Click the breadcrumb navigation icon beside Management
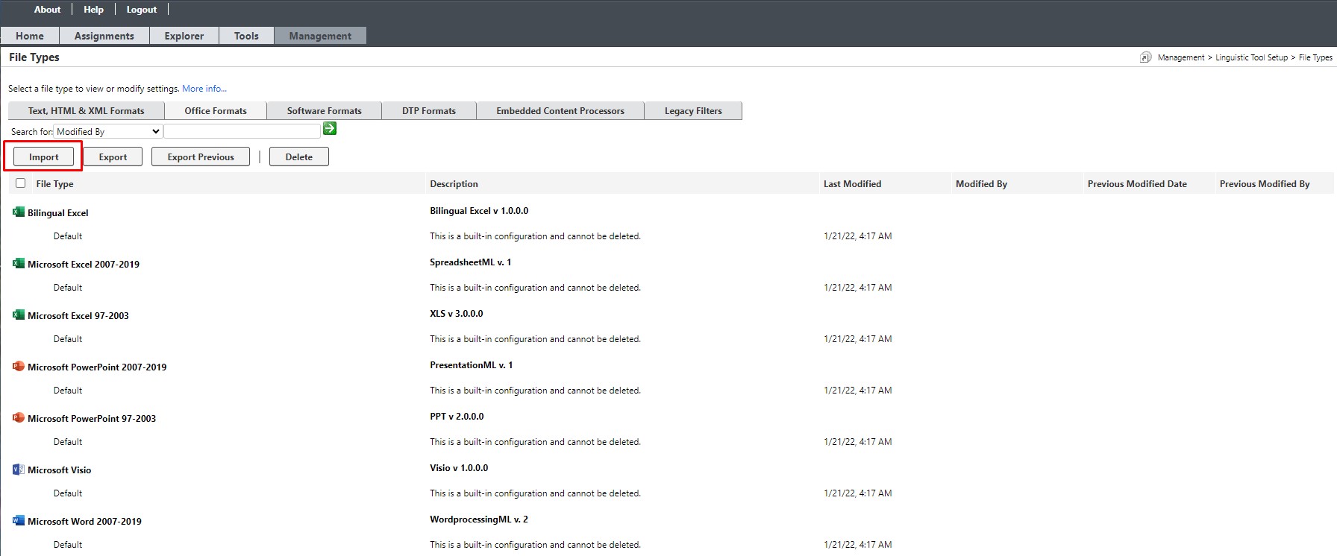The image size is (1337, 556). point(1145,57)
